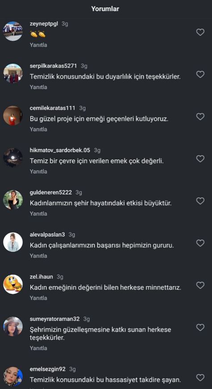Reply to zeyneptpgl via Yanıtla

coord(38,45)
